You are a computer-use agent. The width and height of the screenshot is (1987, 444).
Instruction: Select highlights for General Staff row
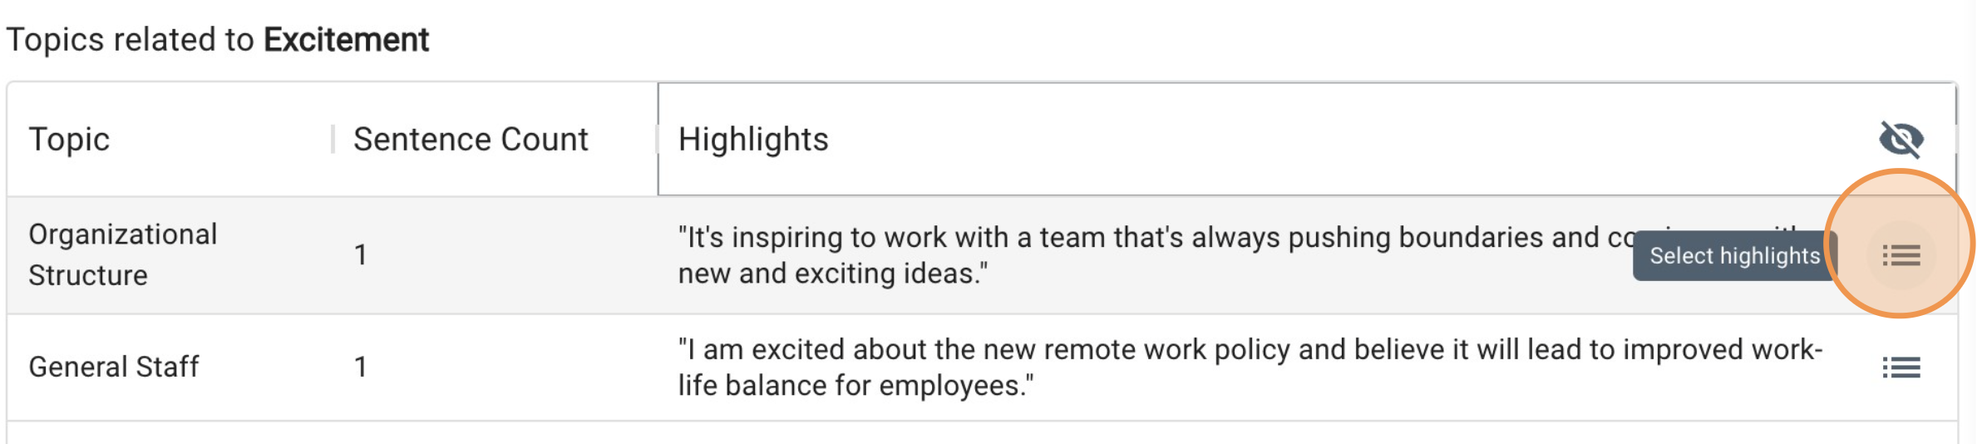coord(1901,367)
